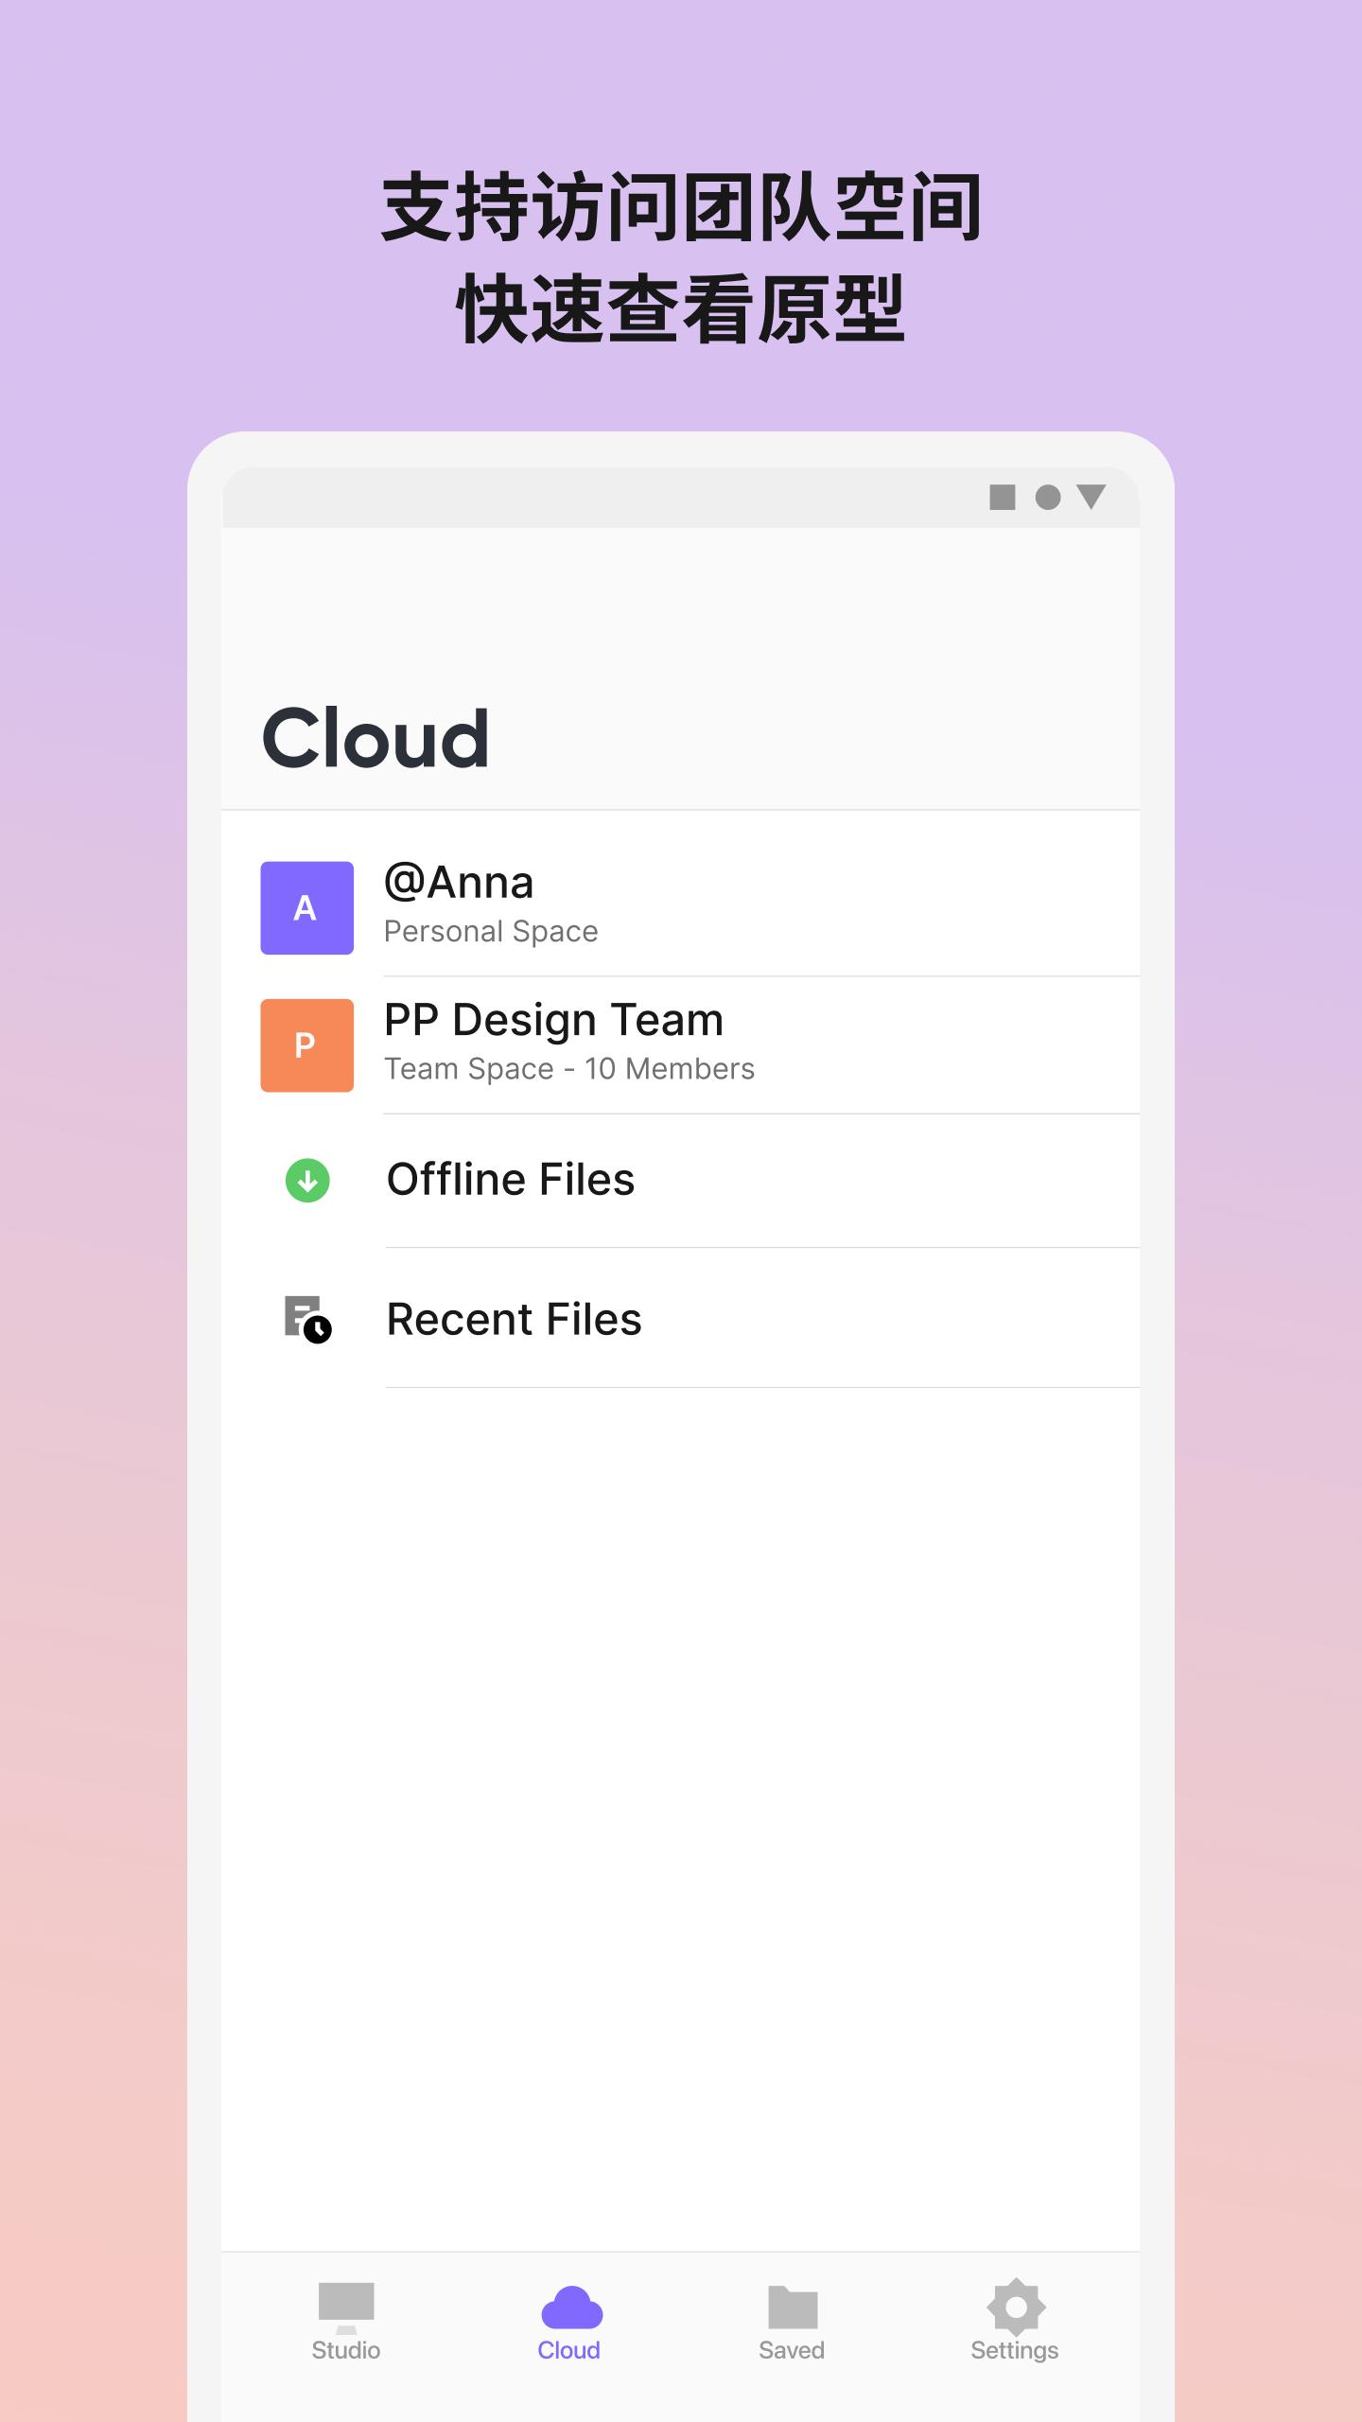
Task: Click the Personal Space subtitle
Action: point(491,932)
